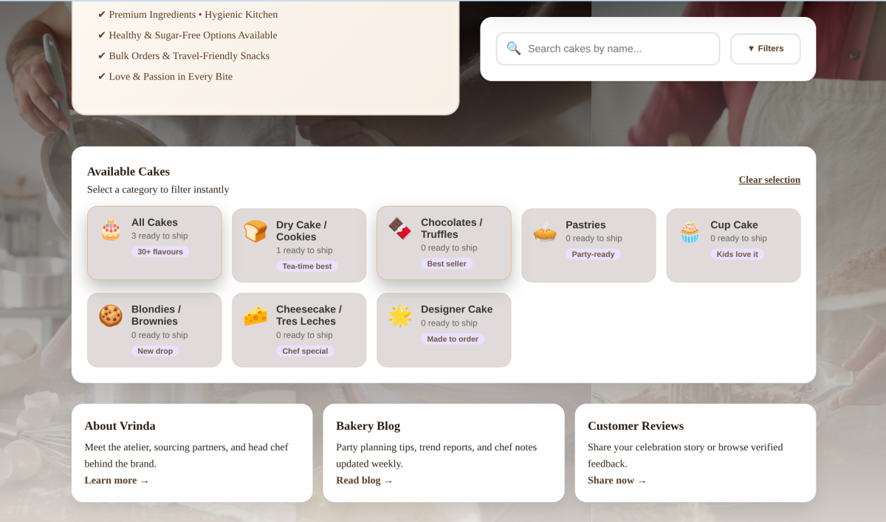
Task: Click the 30+ flavours badge
Action: [160, 252]
